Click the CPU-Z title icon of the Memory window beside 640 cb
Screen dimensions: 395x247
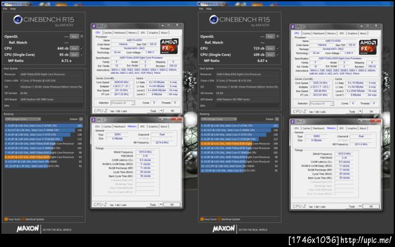pyautogui.click(x=93, y=120)
